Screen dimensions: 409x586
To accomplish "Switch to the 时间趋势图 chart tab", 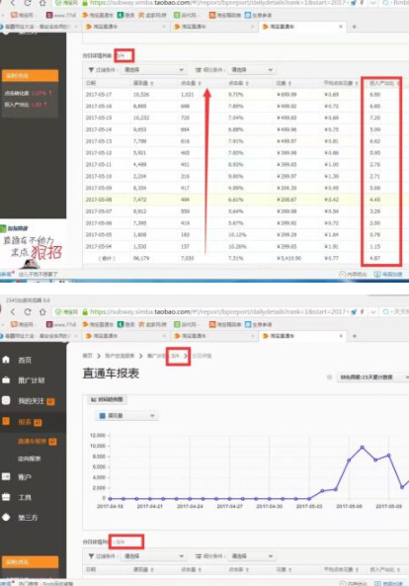I will [x=107, y=399].
